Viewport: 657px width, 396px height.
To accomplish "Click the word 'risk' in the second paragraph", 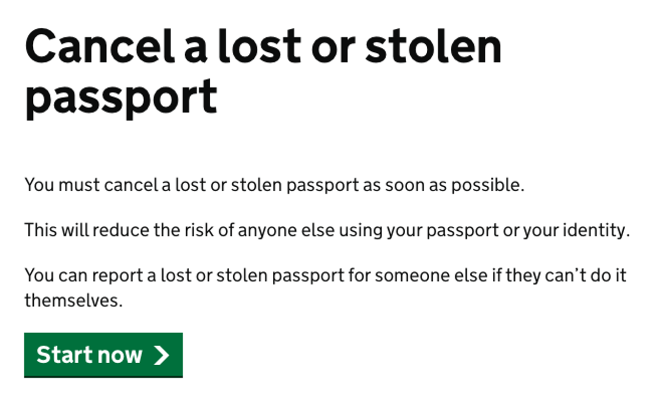I will (194, 230).
